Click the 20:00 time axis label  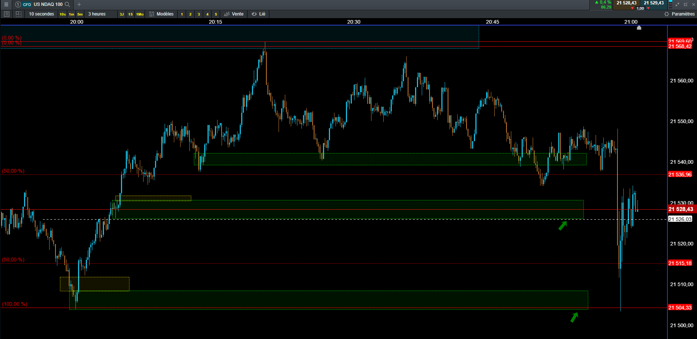(x=77, y=22)
